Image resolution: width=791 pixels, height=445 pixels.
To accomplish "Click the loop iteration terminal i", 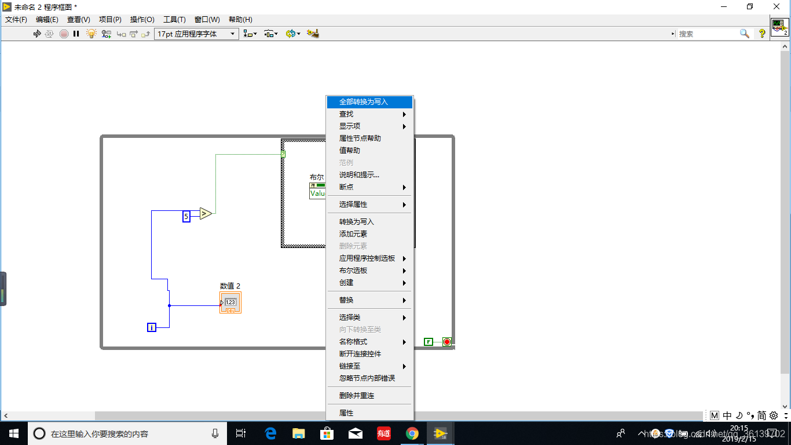I will click(152, 327).
